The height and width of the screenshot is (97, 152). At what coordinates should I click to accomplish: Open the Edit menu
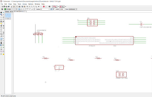pyautogui.click(x=6, y=4)
